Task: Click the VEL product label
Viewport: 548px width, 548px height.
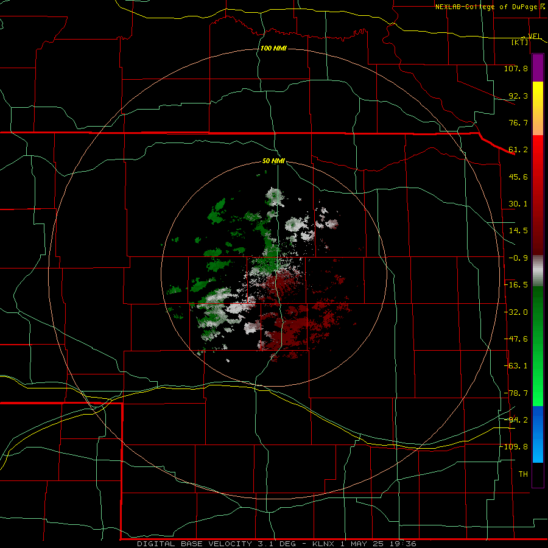Action: 534,36
